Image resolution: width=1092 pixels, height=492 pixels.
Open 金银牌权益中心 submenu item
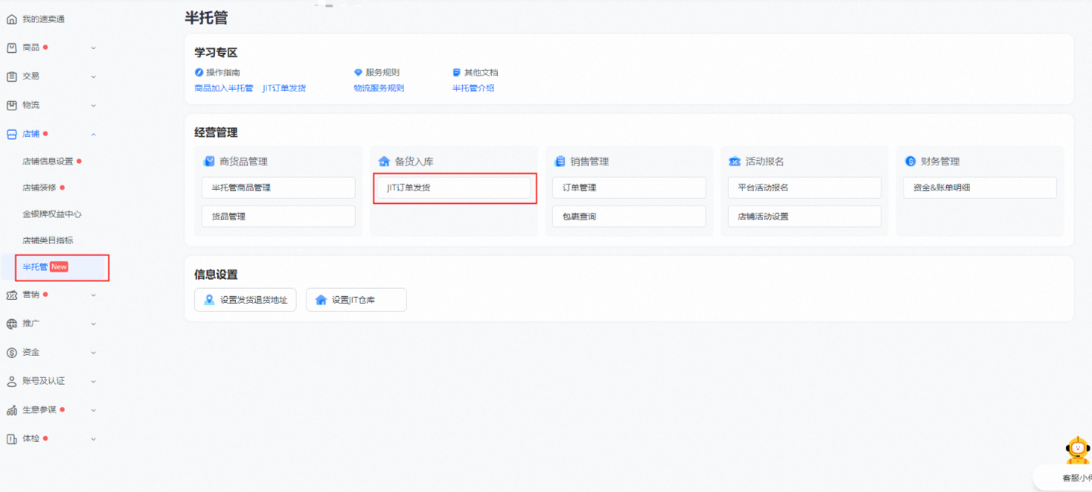(51, 214)
